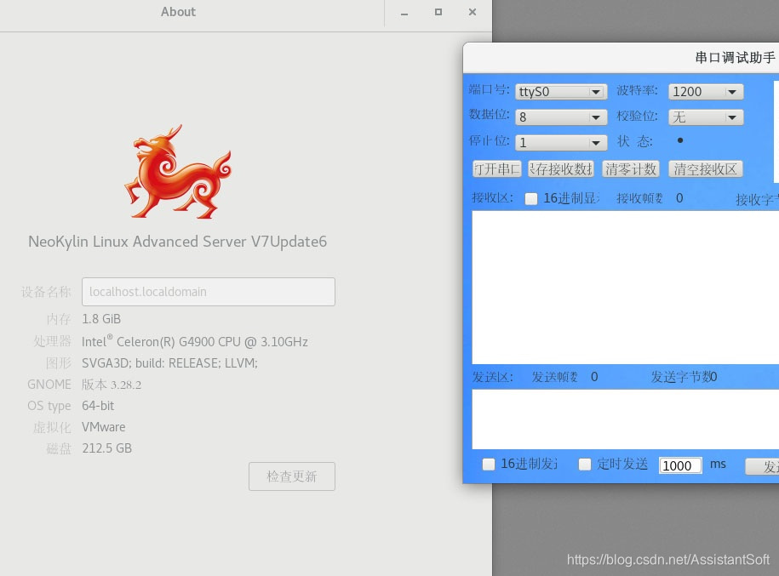
Task: Click the 清空接收区 clear receive area button
Action: [706, 168]
